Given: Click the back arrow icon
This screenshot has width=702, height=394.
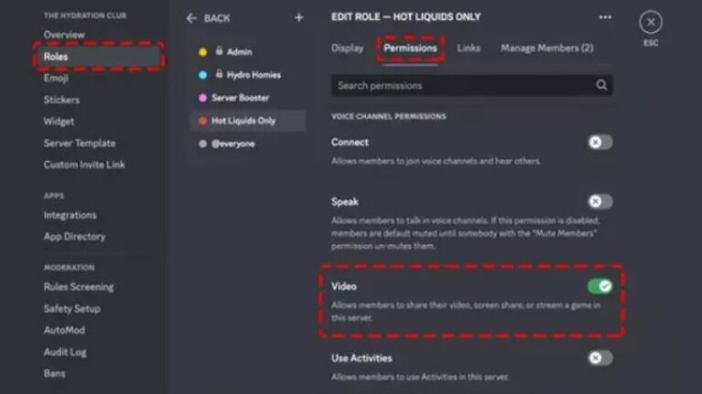Looking at the screenshot, I should (191, 18).
